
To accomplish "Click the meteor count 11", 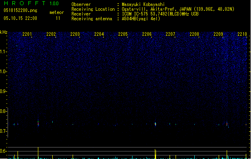I will click(58, 18).
